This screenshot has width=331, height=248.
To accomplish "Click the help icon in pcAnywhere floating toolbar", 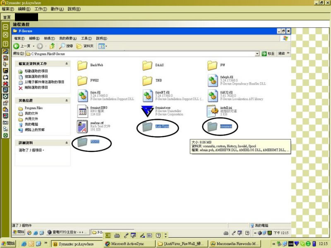I will (158, 235).
